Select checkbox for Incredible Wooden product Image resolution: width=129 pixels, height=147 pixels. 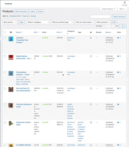click(5, 145)
